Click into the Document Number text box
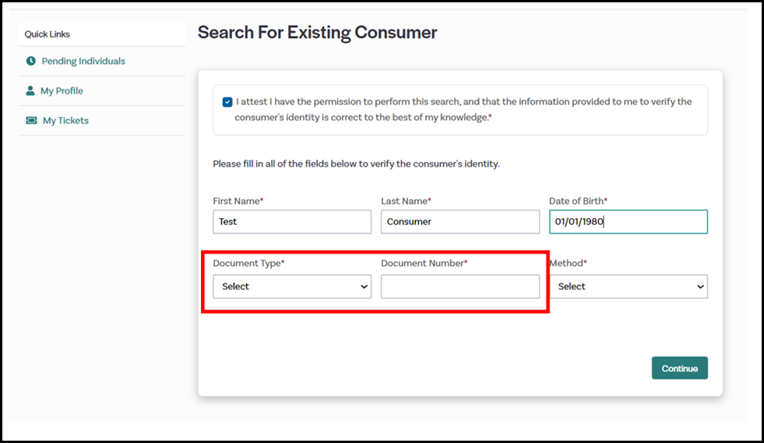 459,287
